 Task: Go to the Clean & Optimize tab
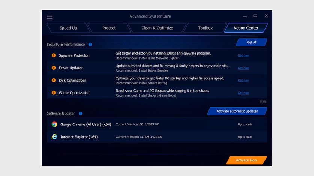pos(157,28)
